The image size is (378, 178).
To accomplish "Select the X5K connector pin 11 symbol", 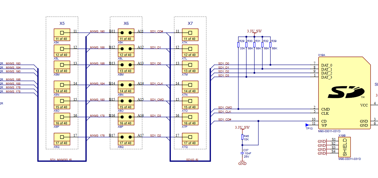I will coord(62,35).
